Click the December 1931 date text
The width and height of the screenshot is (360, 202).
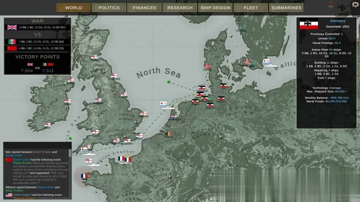click(x=338, y=26)
